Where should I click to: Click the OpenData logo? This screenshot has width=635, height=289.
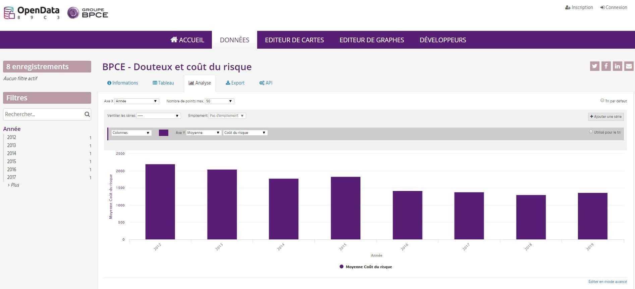[32, 13]
